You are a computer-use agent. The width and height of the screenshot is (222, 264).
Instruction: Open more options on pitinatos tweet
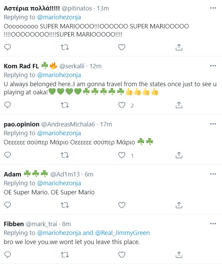(x=213, y=7)
